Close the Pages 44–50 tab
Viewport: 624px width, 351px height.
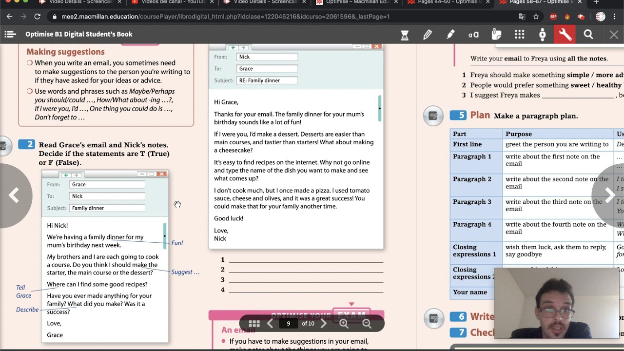tap(487, 2)
